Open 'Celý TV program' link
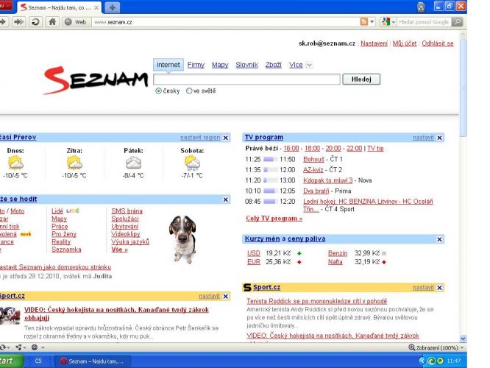 click(274, 219)
